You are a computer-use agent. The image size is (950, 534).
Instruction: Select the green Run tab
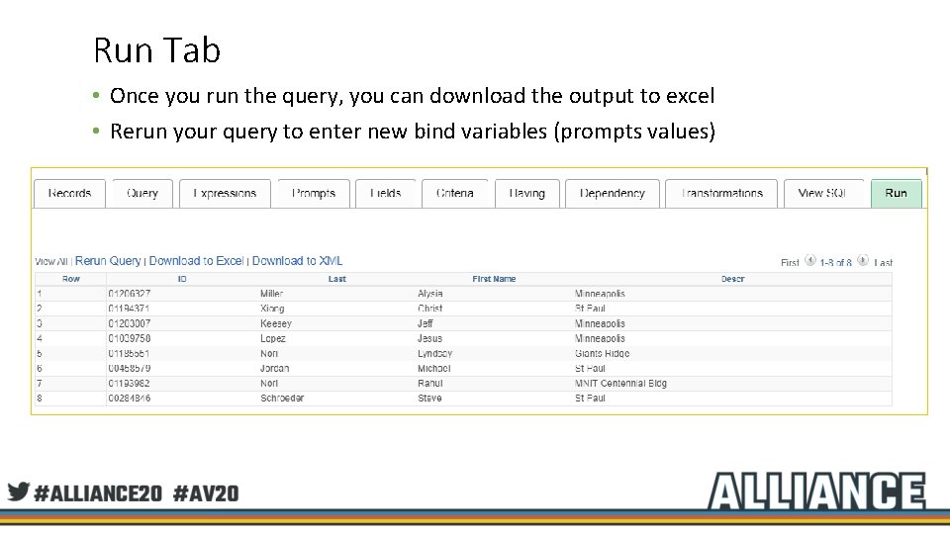[897, 193]
